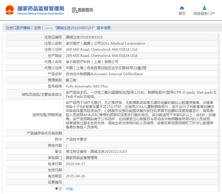This screenshot has width=222, height=194.
Task: Open the 数据查询 search icon
Action: pyautogui.click(x=75, y=10)
